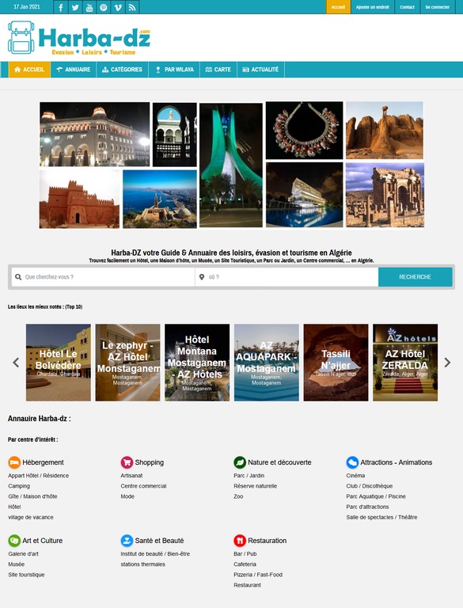Screen dimensions: 463x608
Task: Open the RSS feed icon
Action: pos(132,7)
